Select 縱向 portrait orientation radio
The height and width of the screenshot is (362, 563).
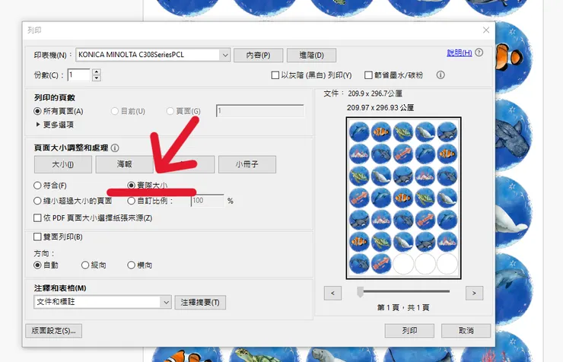click(85, 265)
